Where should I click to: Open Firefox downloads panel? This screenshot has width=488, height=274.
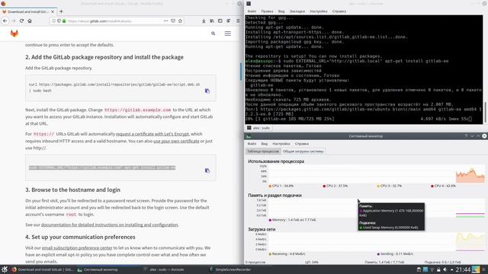[x=204, y=21]
